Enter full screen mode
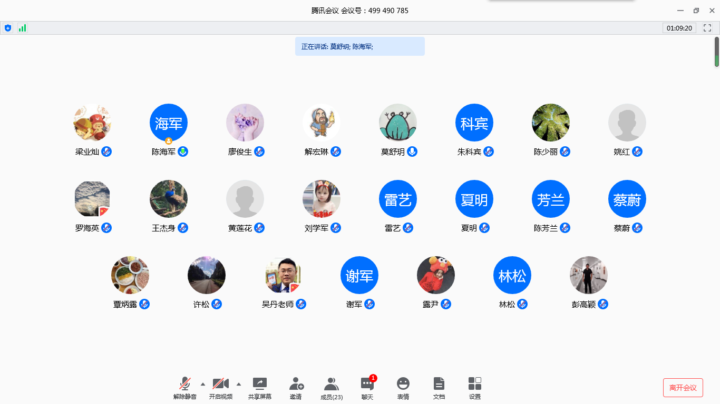 click(x=707, y=28)
